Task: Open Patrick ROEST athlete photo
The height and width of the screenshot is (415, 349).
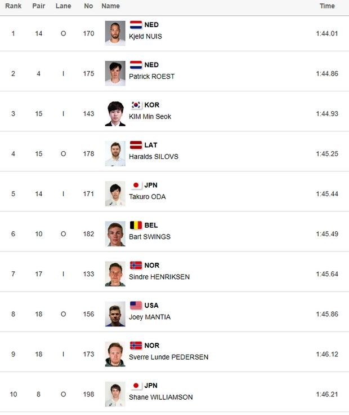Action: click(x=115, y=73)
